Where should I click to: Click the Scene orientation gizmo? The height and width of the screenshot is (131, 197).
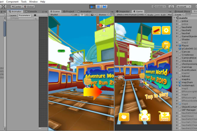pyautogui.click(x=104, y=26)
